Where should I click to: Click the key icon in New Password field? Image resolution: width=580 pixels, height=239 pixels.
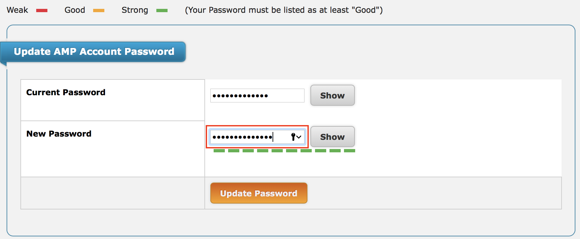pyautogui.click(x=293, y=137)
